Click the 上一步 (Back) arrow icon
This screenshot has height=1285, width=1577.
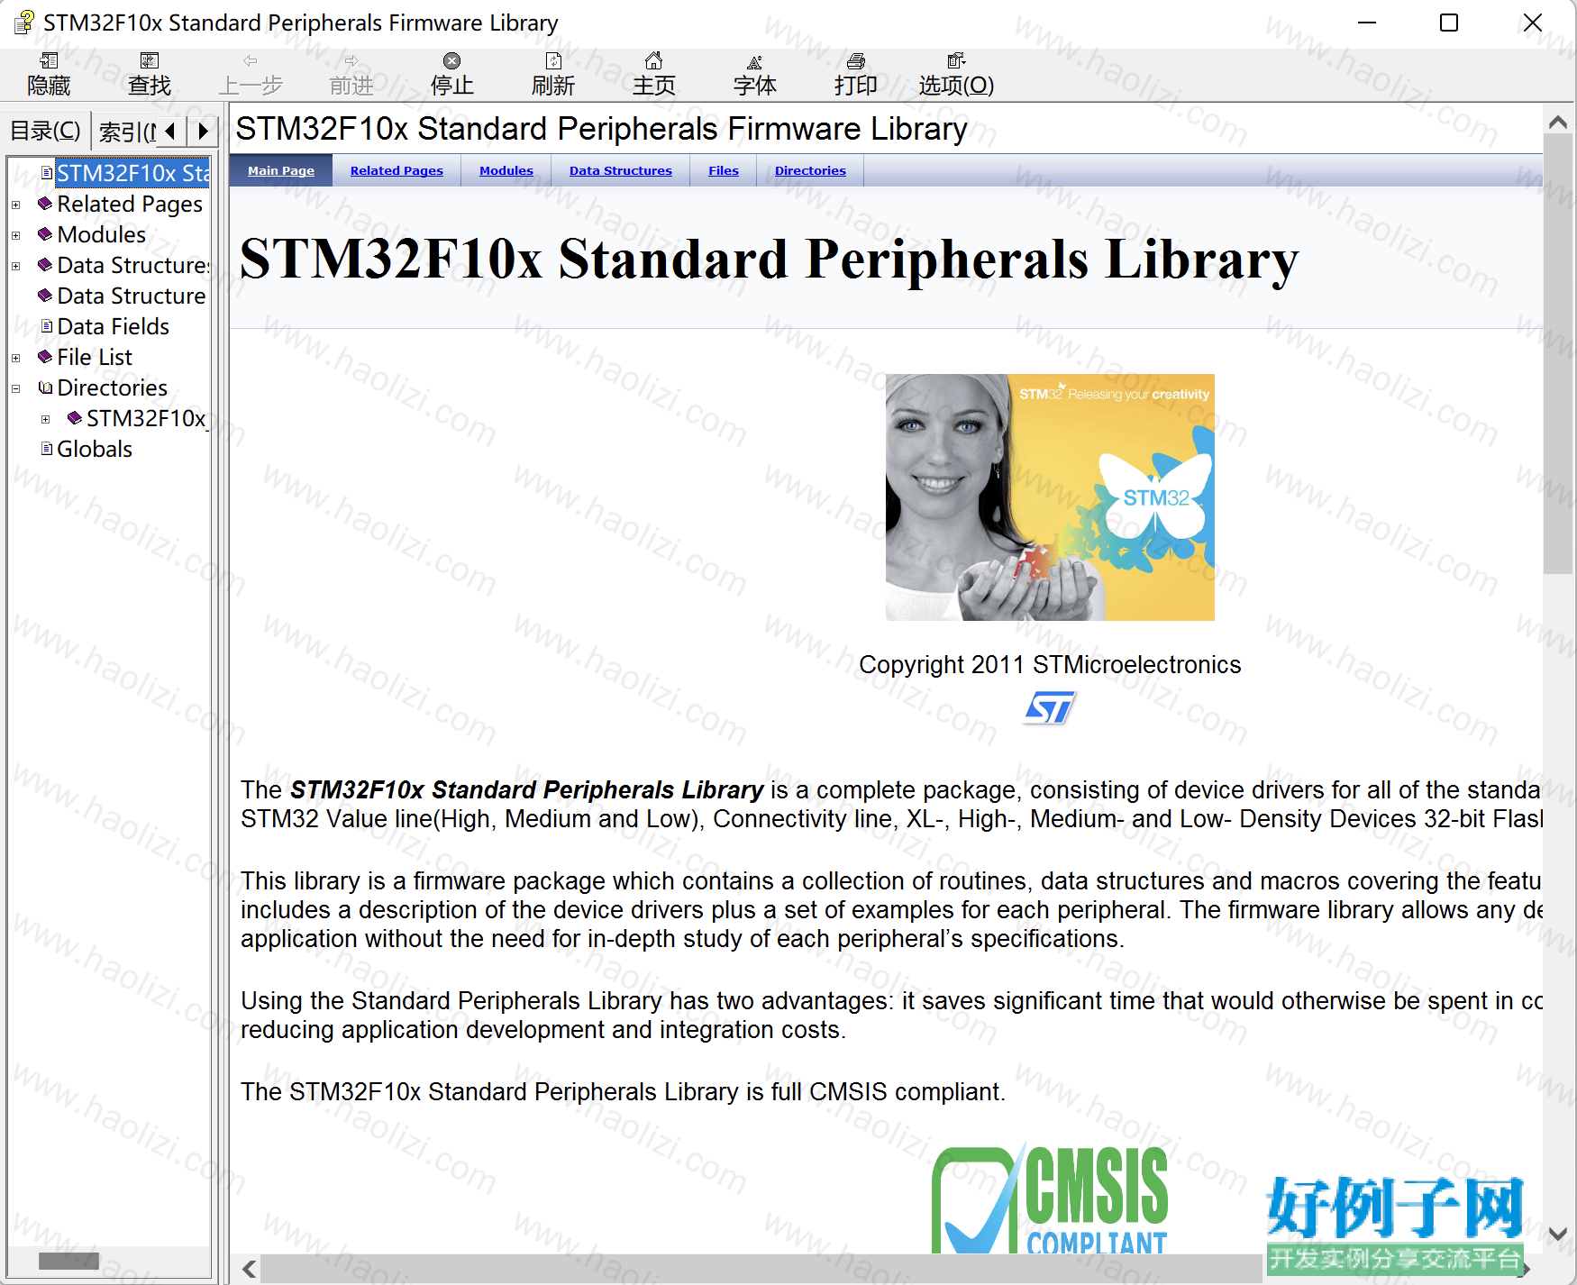[x=251, y=61]
